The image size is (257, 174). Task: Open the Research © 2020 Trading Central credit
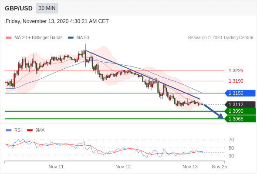click(220, 38)
